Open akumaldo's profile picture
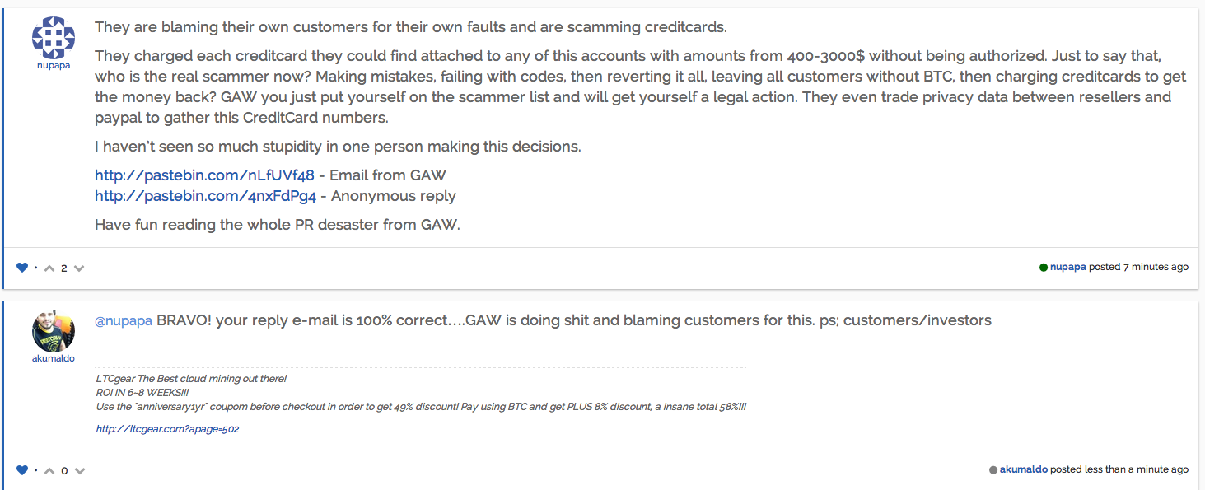This screenshot has height=490, width=1205. (54, 331)
